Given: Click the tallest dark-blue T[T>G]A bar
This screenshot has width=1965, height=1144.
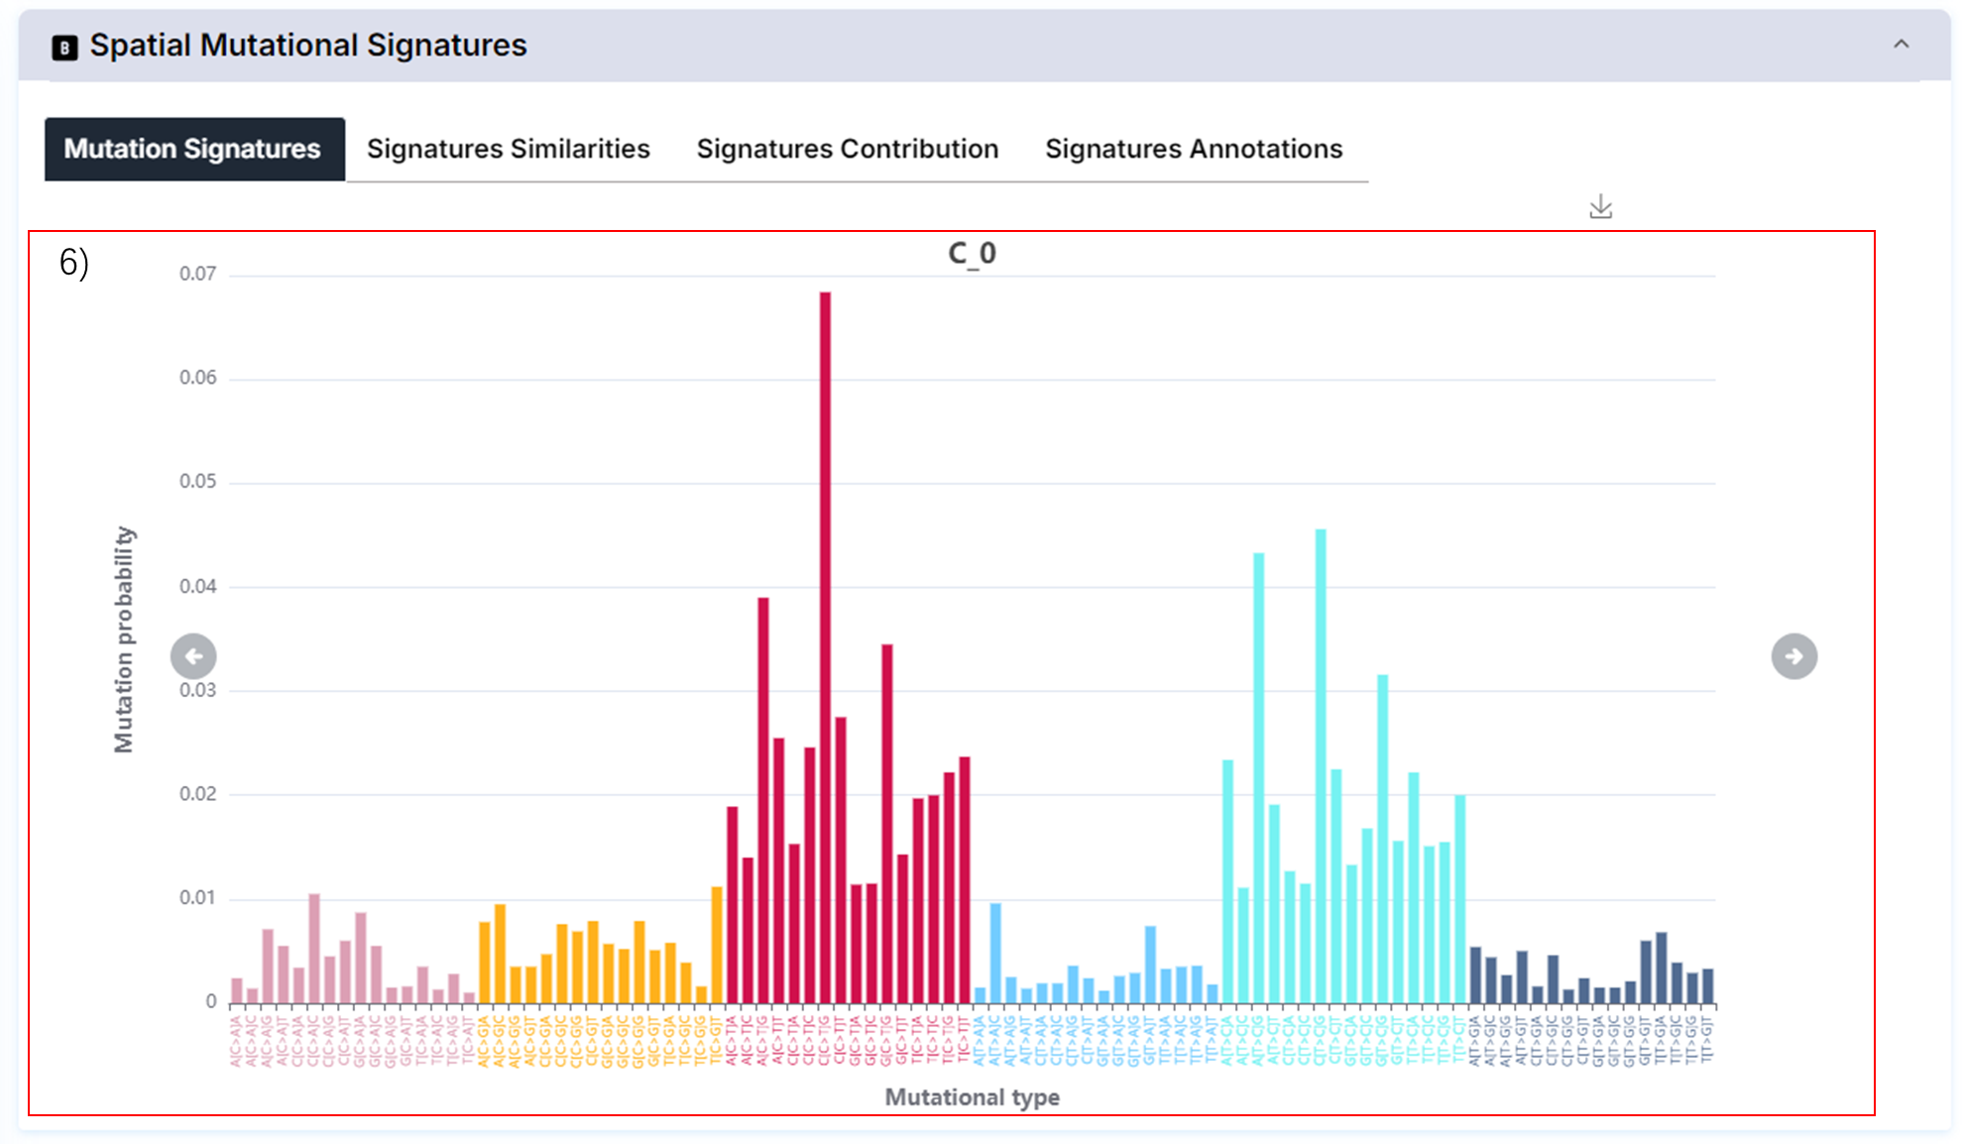Looking at the screenshot, I should coord(1662,967).
